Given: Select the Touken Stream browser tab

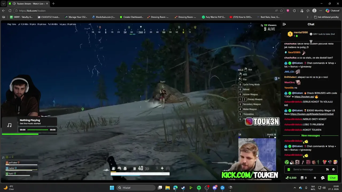Looking at the screenshot, I should pyautogui.click(x=29, y=4).
